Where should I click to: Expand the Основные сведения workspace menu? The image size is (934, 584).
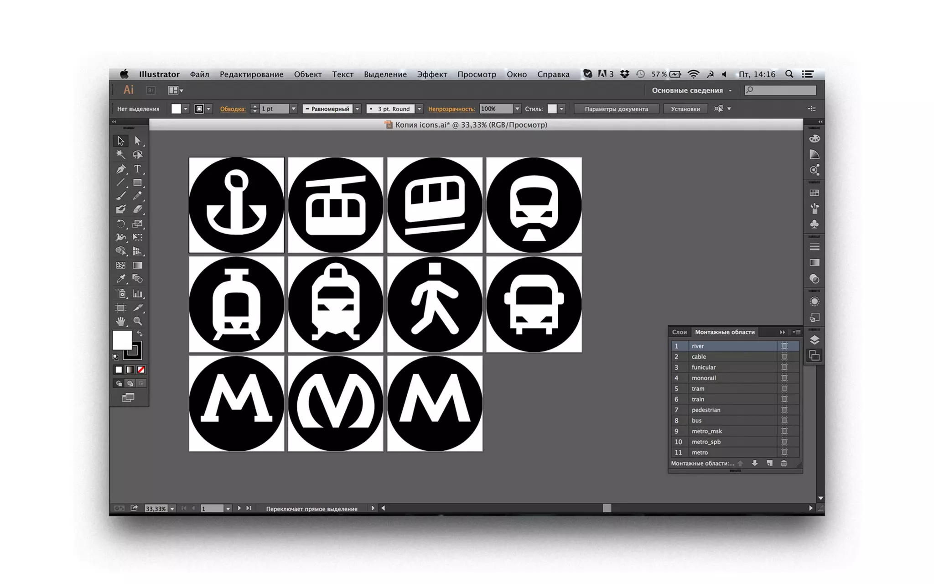click(730, 91)
